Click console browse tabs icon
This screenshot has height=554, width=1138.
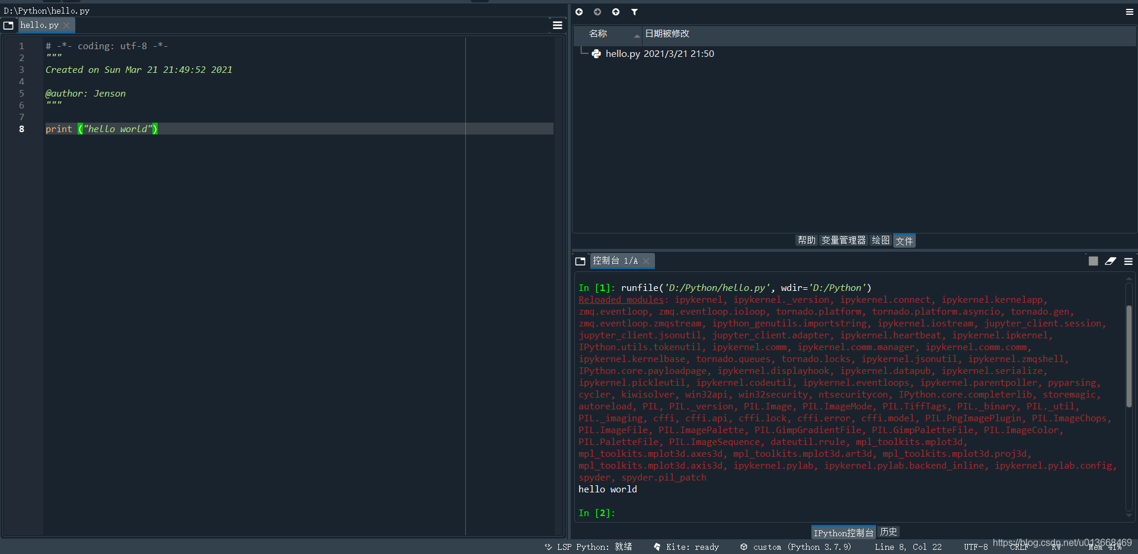coord(580,261)
